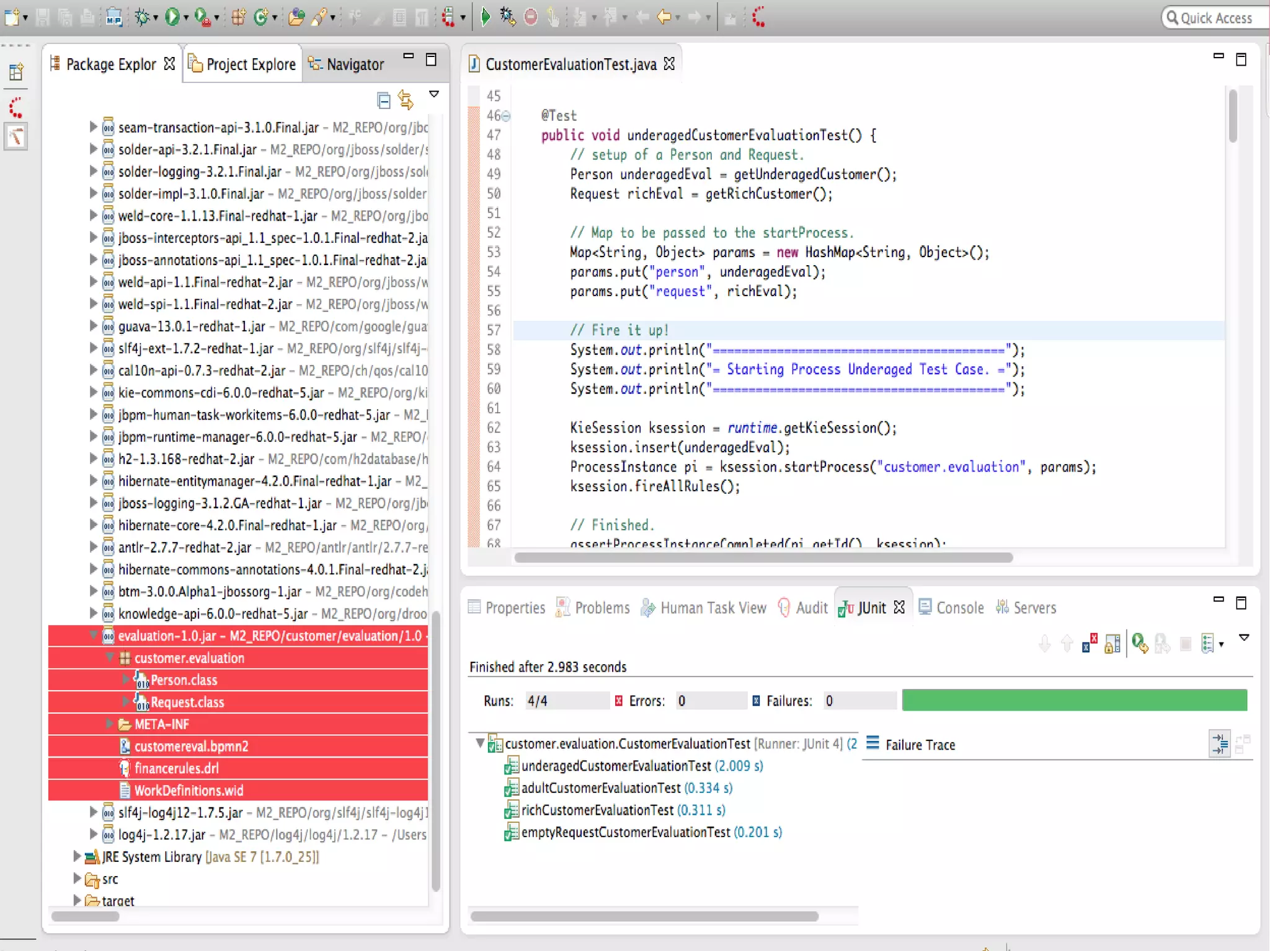This screenshot has width=1270, height=951.
Task: Toggle Link with Editor in Package Explorer
Action: (406, 100)
